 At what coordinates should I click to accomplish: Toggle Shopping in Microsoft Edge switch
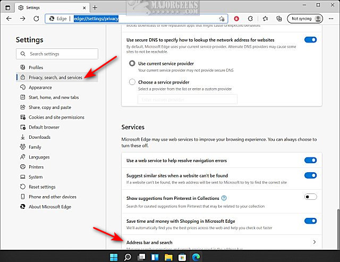[x=310, y=221]
